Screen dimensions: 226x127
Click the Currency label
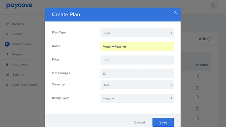coord(58,84)
